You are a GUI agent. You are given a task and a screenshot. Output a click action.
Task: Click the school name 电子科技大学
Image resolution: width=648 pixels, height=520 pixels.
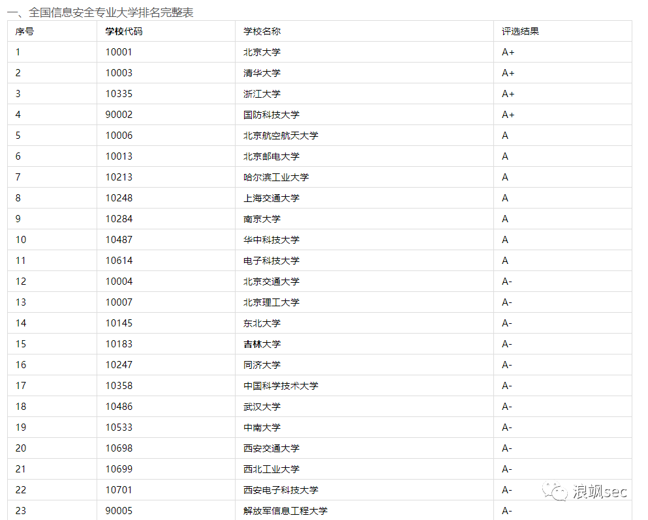click(271, 261)
